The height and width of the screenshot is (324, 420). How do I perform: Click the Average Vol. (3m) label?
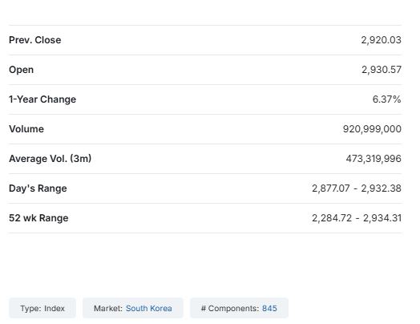(x=50, y=159)
